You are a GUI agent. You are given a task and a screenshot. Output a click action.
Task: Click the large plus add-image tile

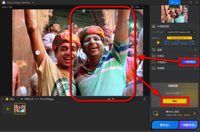click(7, 109)
